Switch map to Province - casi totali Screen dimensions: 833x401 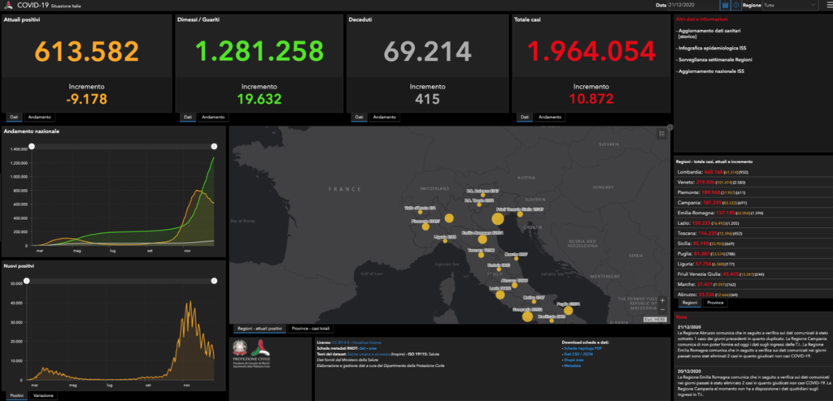[310, 329]
